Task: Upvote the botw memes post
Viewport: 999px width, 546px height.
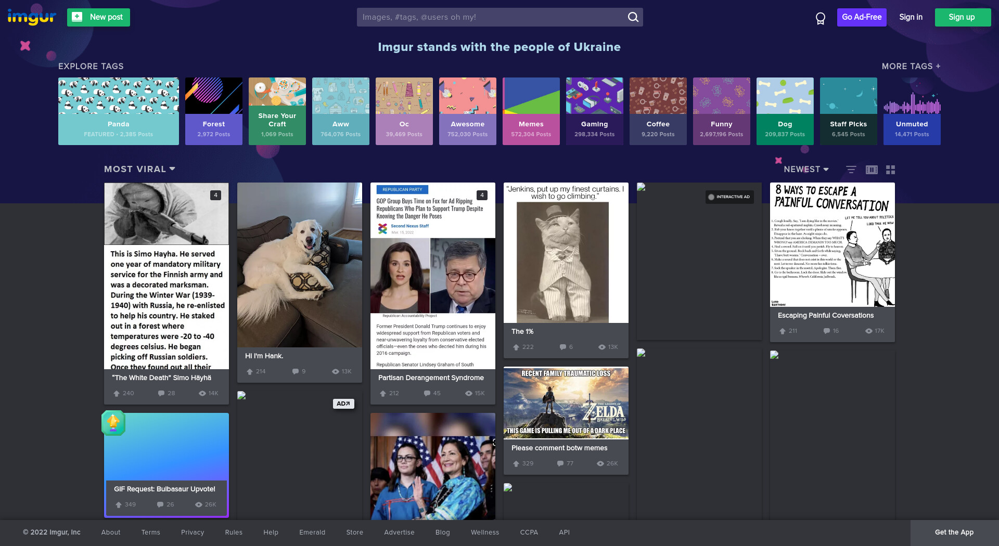Action: click(516, 464)
